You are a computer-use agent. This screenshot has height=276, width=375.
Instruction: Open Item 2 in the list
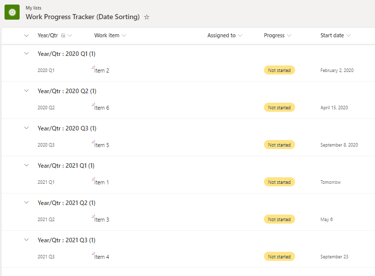pyautogui.click(x=102, y=71)
